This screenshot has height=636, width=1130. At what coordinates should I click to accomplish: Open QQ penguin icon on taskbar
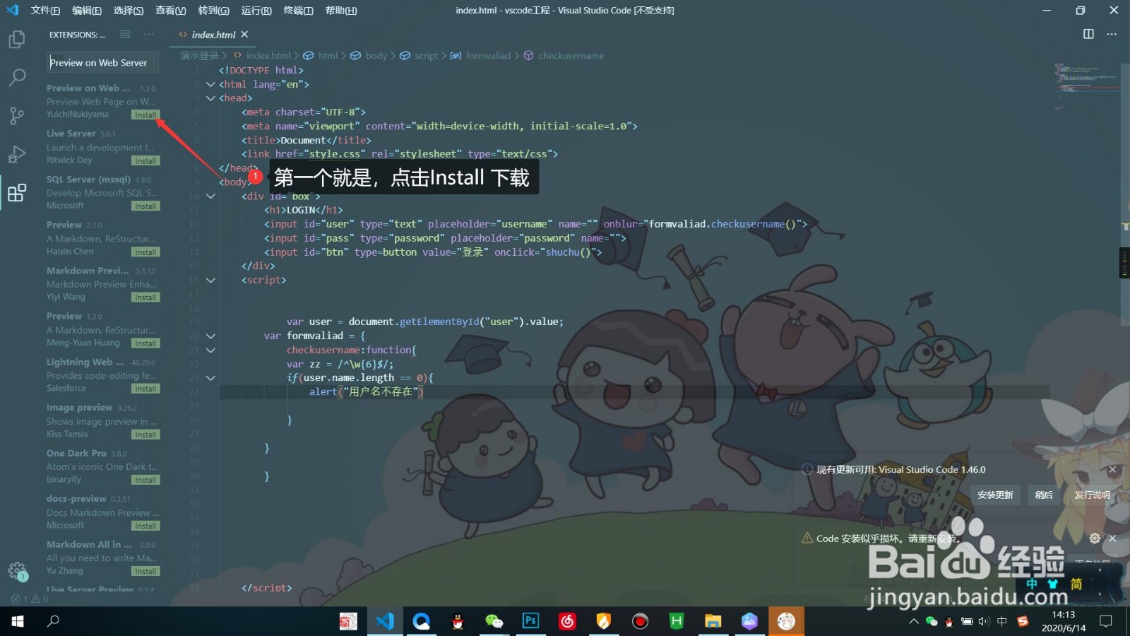[458, 621]
